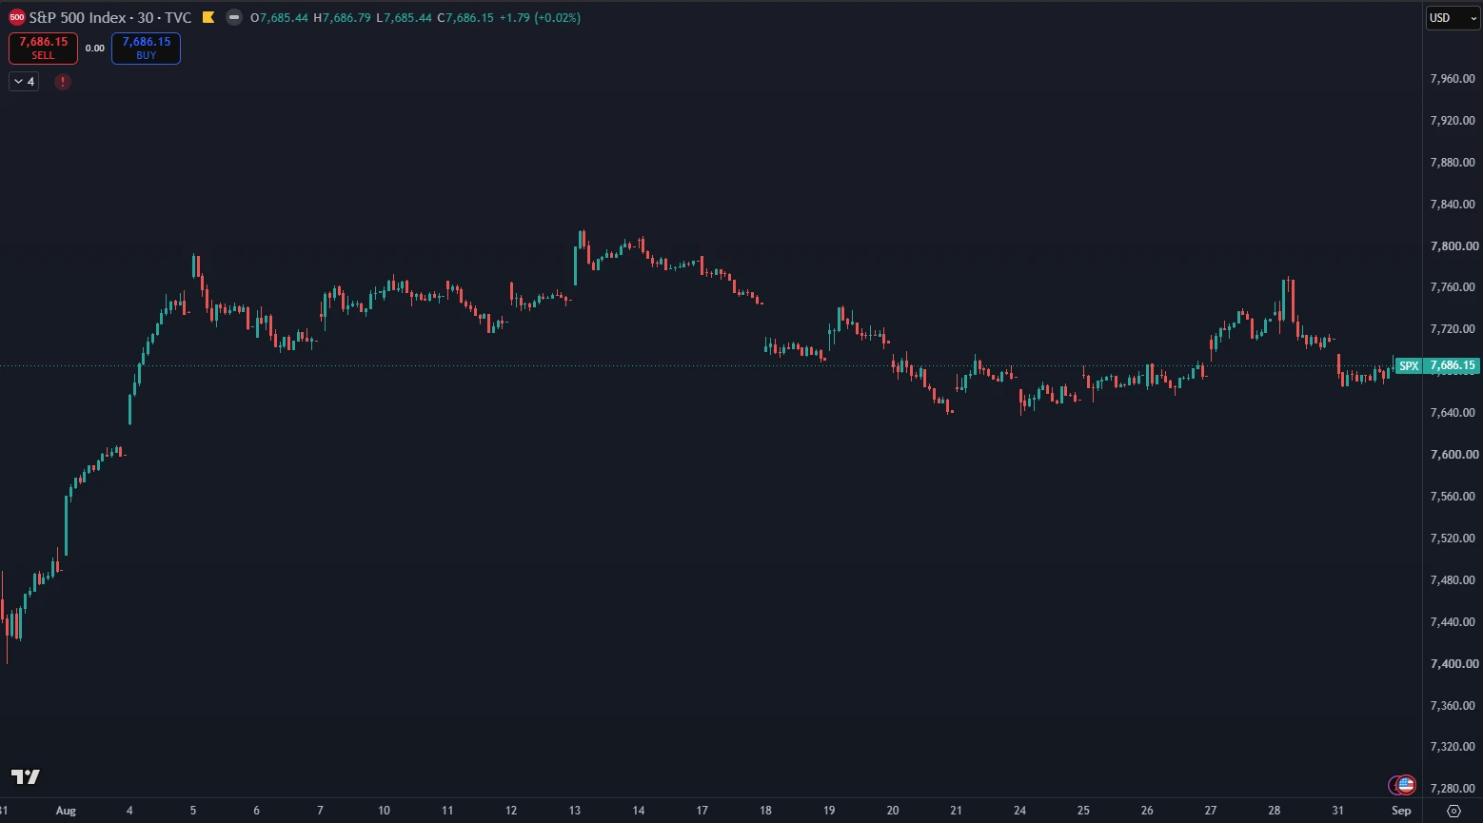Click the red S&P 500 symbol logo
Viewport: 1483px width, 823px height.
17,17
